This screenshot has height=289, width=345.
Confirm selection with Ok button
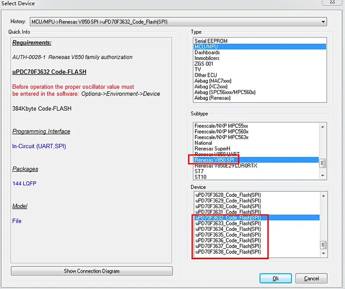[276, 279]
